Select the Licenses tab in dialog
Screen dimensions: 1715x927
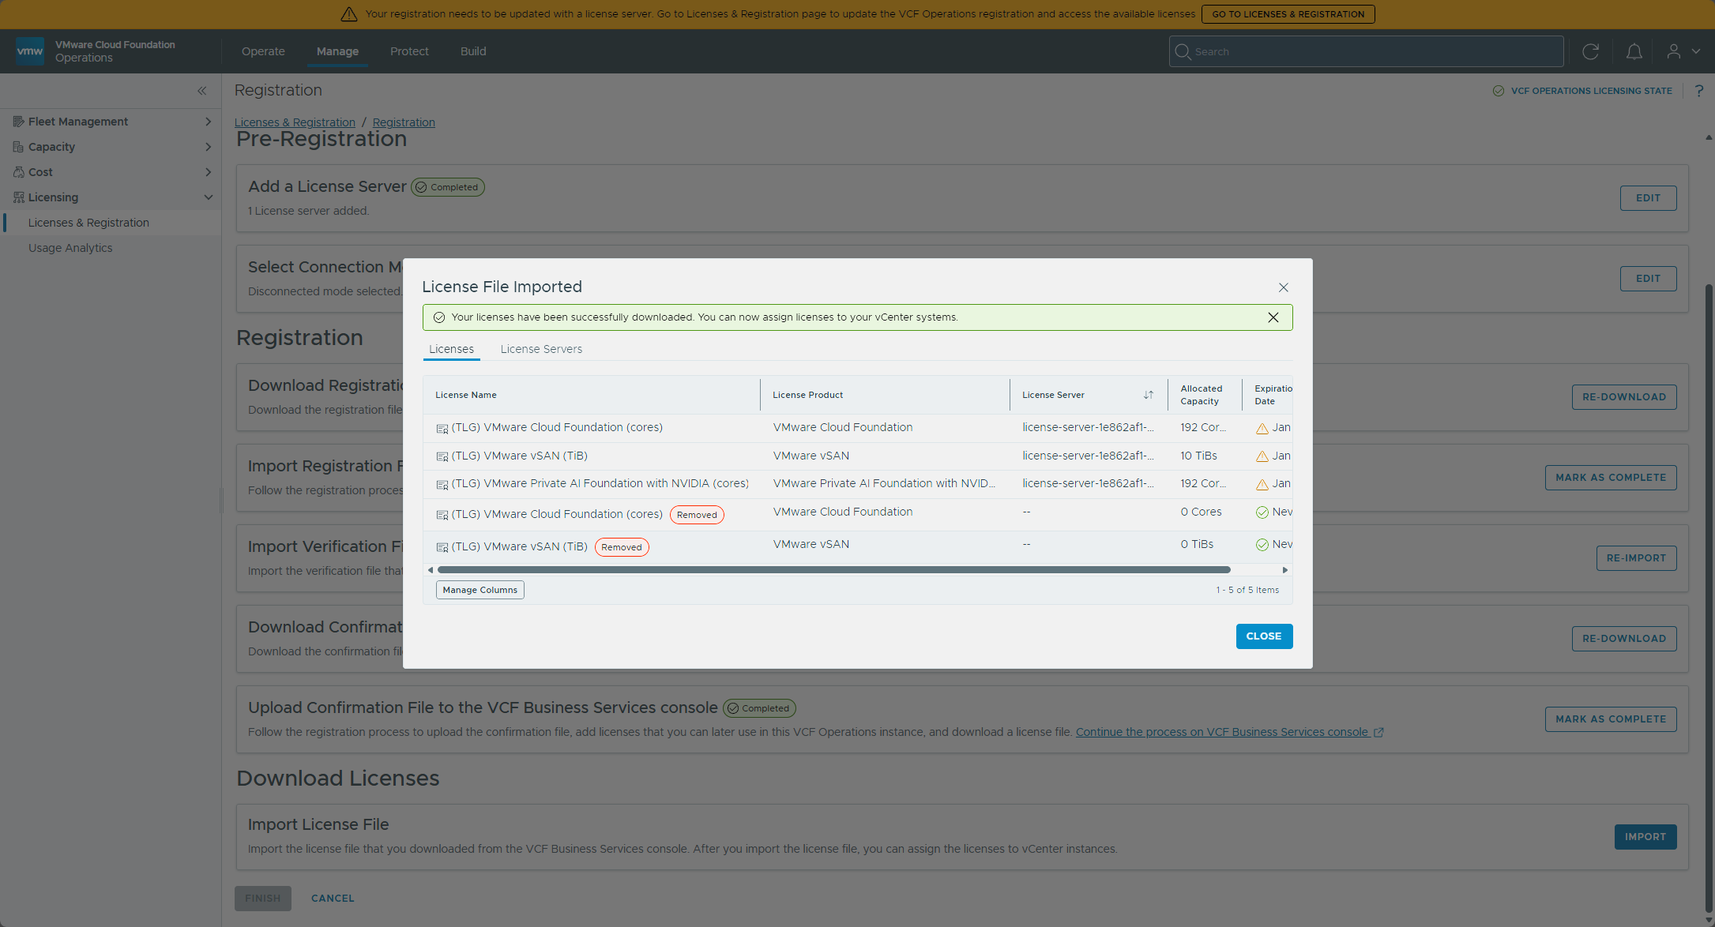[x=451, y=349]
